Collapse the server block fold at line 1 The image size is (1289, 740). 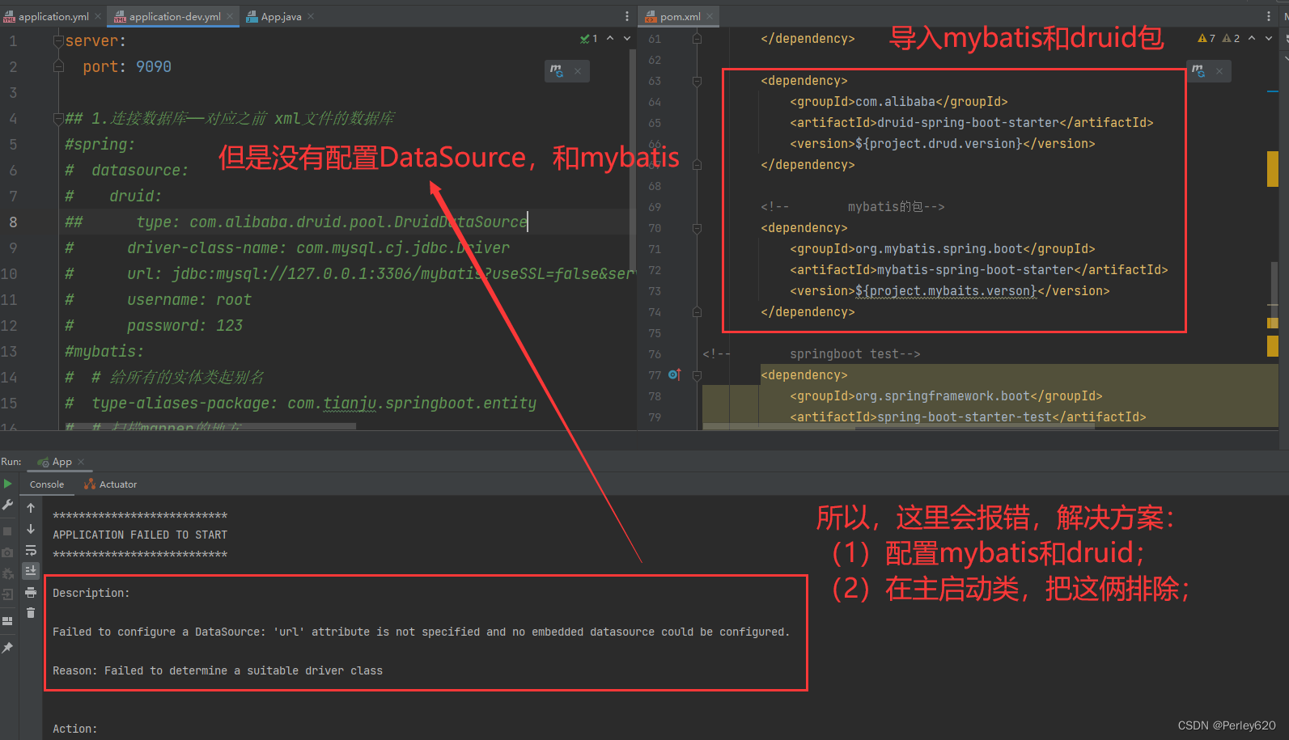58,40
